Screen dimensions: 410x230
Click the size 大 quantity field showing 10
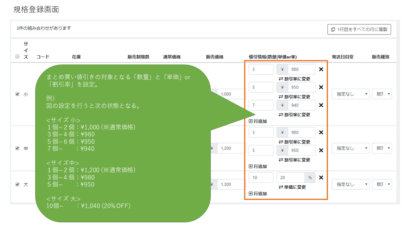261,178
